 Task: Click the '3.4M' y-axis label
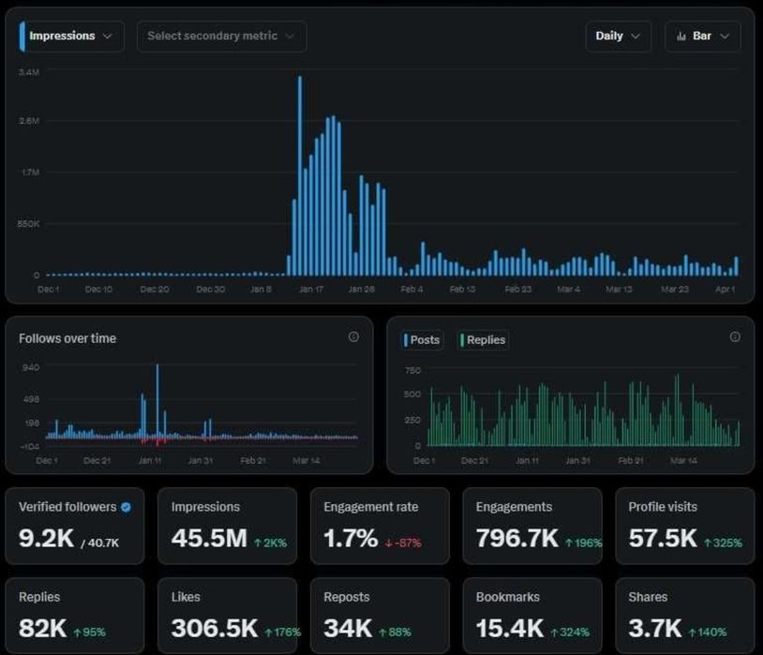29,72
